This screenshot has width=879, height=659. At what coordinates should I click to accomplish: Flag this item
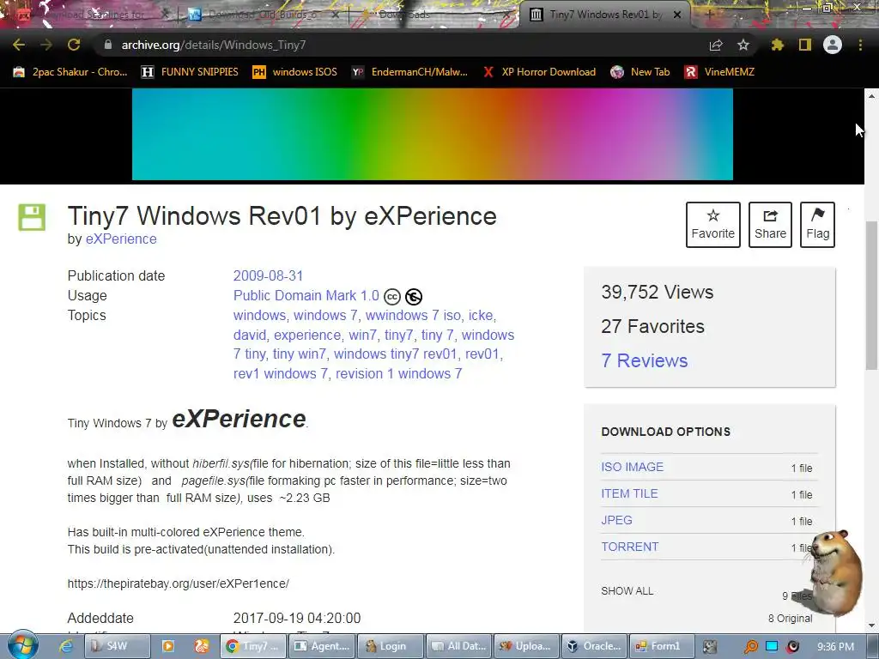pos(817,225)
